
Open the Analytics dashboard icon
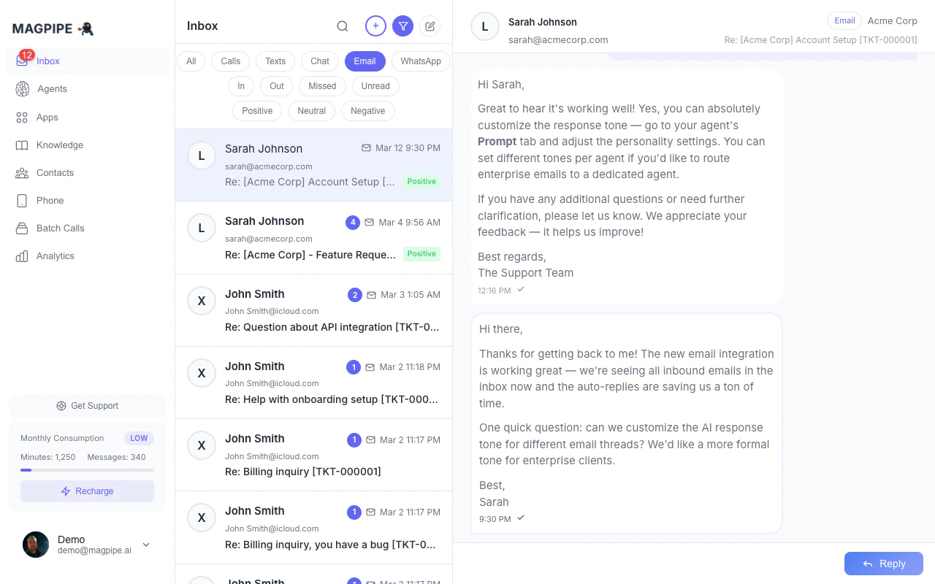click(x=55, y=256)
